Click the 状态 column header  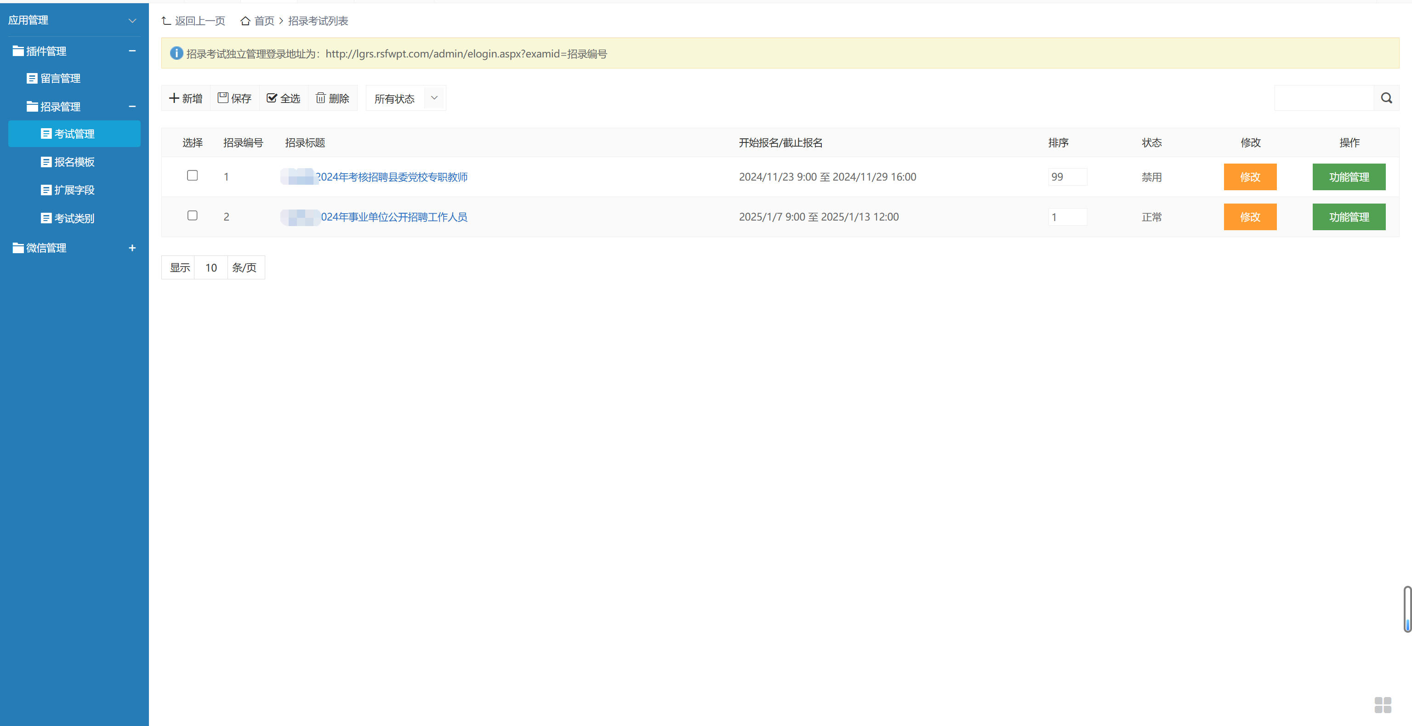coord(1152,142)
